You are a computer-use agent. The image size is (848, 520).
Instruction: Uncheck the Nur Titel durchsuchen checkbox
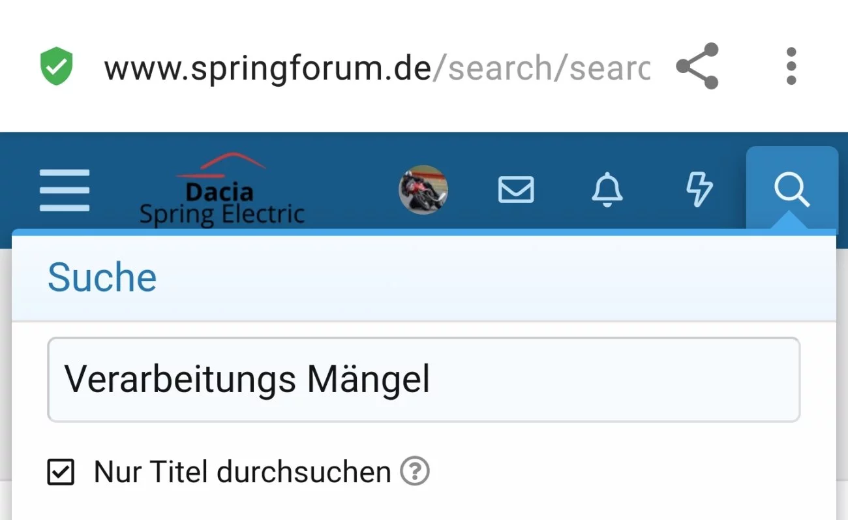click(61, 472)
